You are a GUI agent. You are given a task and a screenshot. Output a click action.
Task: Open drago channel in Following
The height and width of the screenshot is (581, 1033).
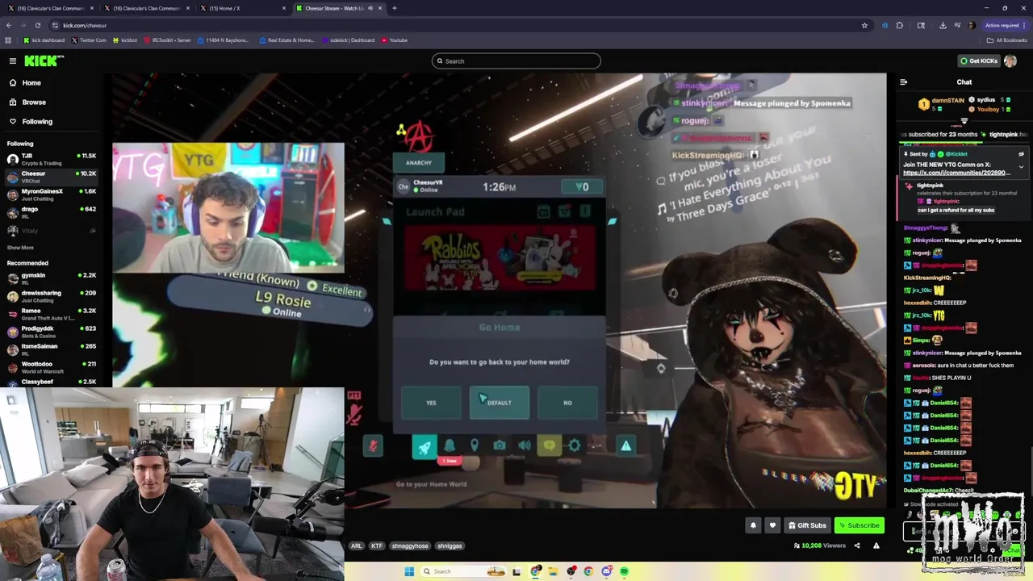pos(51,212)
